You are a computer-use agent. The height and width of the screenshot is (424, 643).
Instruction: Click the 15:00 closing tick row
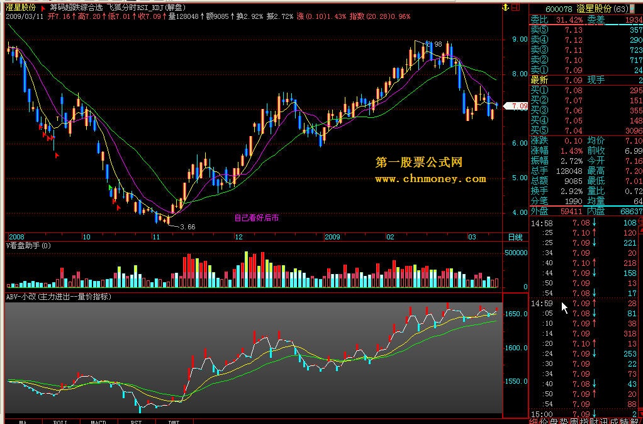tap(584, 414)
